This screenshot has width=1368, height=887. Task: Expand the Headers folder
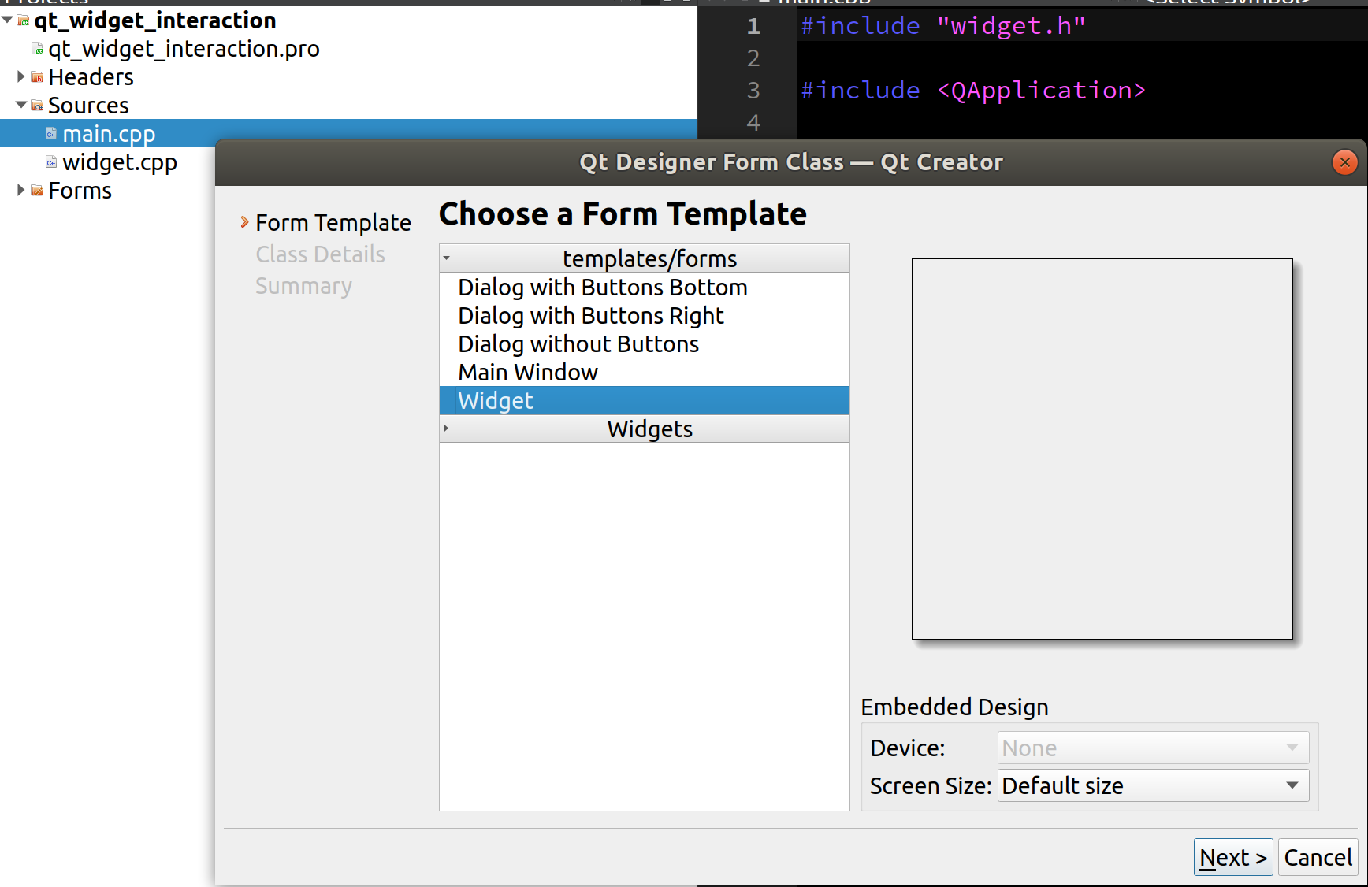21,76
